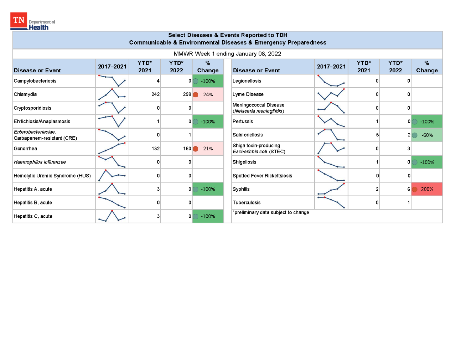Image resolution: width=456 pixels, height=352 pixels.
Task: Click the orange indicator dot in the Syphilis row
Action: 415,190
